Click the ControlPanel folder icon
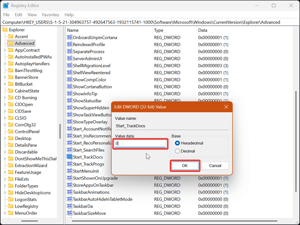The width and height of the screenshot is (300, 225). point(11,132)
